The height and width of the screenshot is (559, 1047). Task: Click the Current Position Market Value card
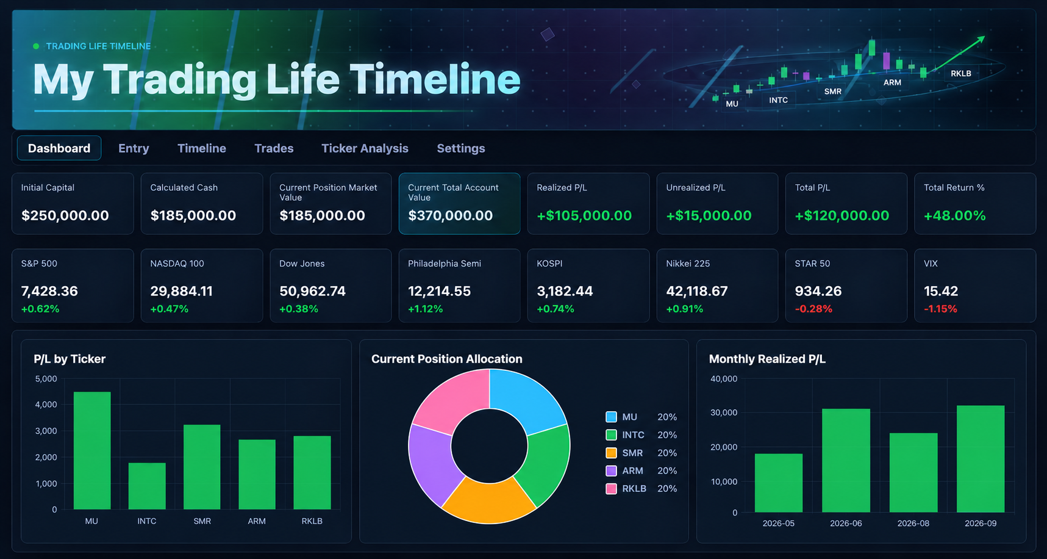(331, 204)
